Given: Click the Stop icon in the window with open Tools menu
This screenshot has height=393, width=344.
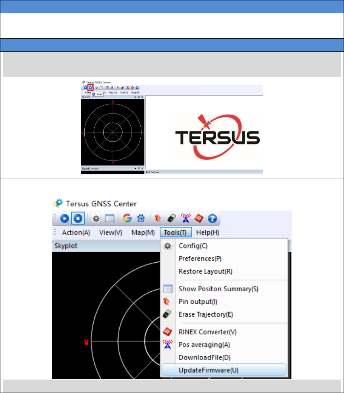Looking at the screenshot, I should pos(78,218).
